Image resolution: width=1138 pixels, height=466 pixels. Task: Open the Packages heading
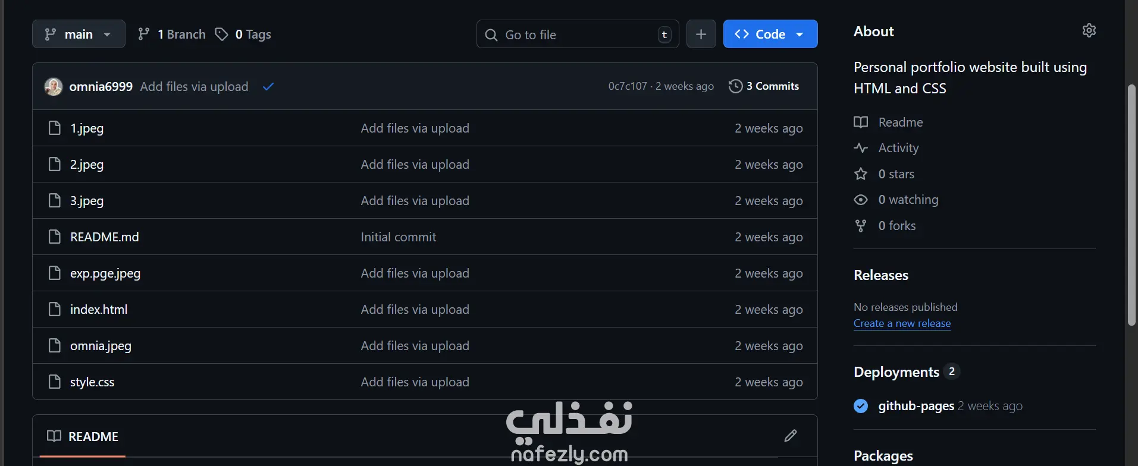883,456
